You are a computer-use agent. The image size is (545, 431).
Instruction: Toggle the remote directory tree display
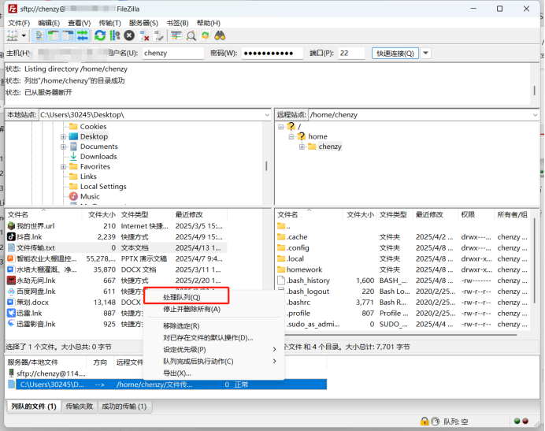pyautogui.click(x=68, y=35)
